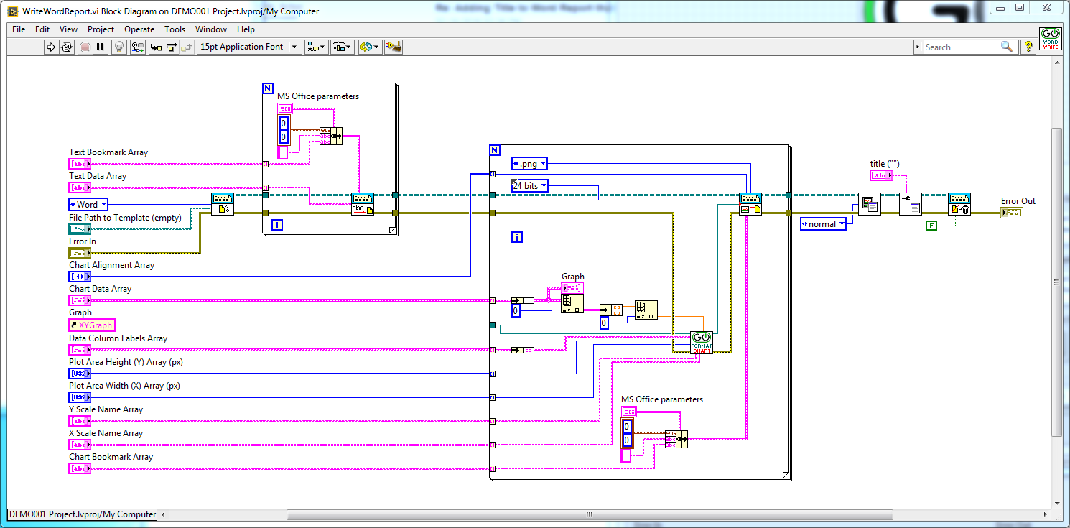Click the Error Out indicator terminal
This screenshot has width=1070, height=528.
coord(1011,213)
